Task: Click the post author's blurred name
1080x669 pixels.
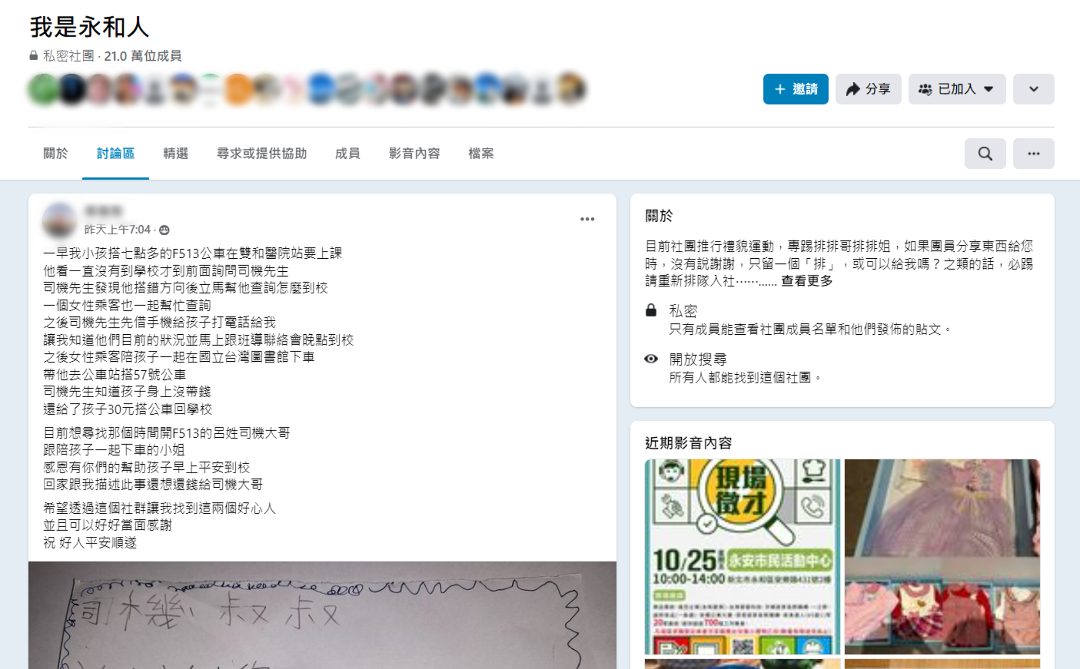Action: (103, 211)
